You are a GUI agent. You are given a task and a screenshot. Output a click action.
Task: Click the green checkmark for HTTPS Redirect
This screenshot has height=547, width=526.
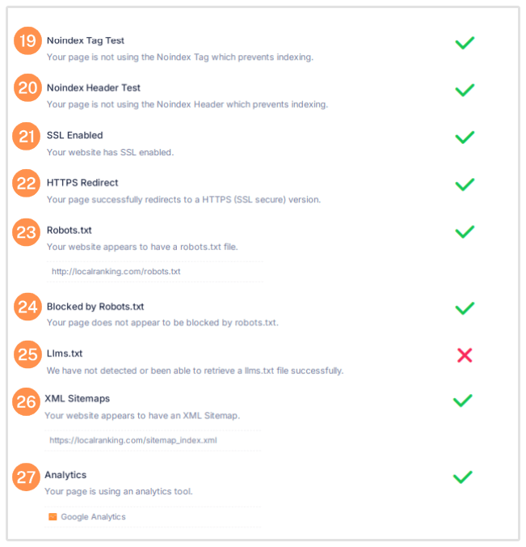click(464, 184)
